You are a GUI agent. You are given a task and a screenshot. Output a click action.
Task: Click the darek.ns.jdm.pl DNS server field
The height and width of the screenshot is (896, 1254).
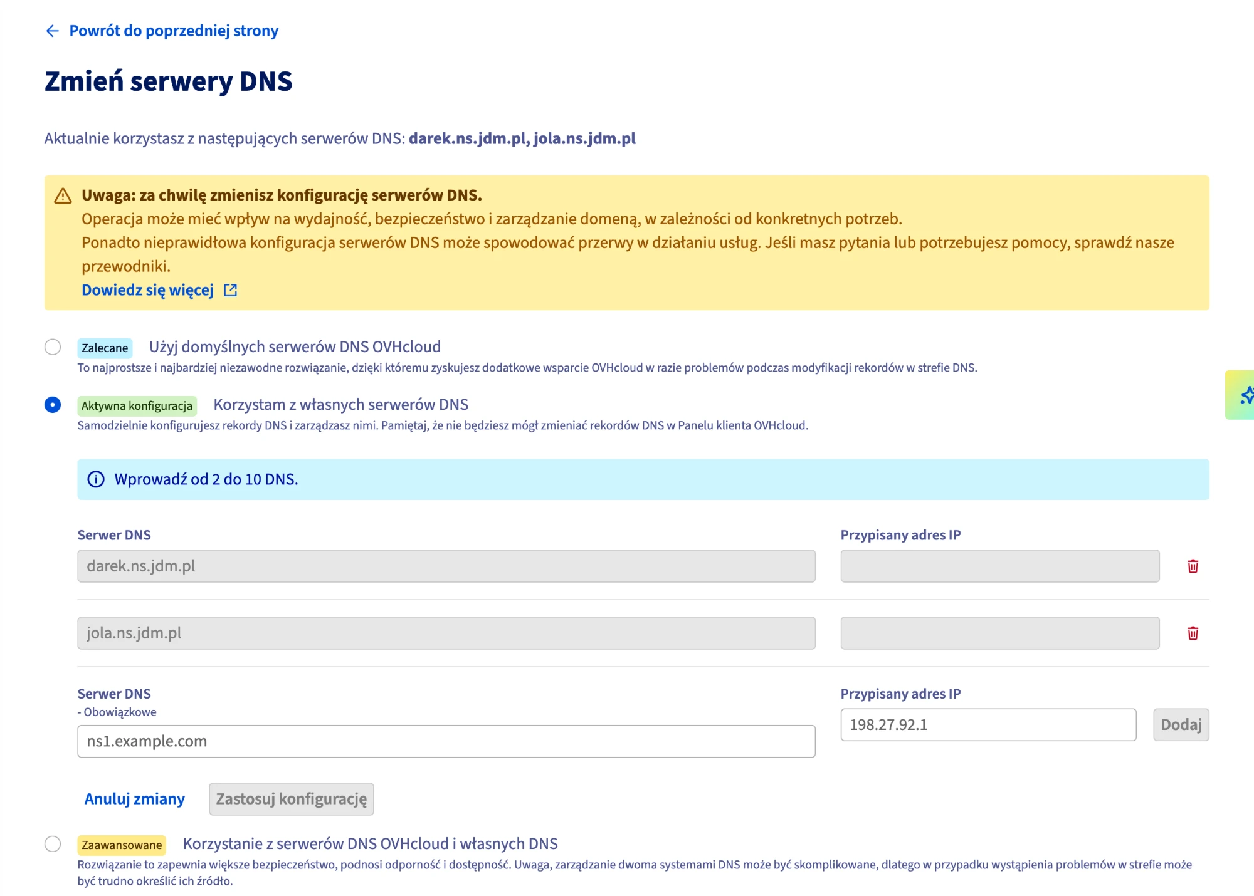point(446,566)
